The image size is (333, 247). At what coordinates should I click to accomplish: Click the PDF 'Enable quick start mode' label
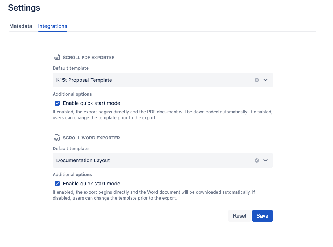91,103
